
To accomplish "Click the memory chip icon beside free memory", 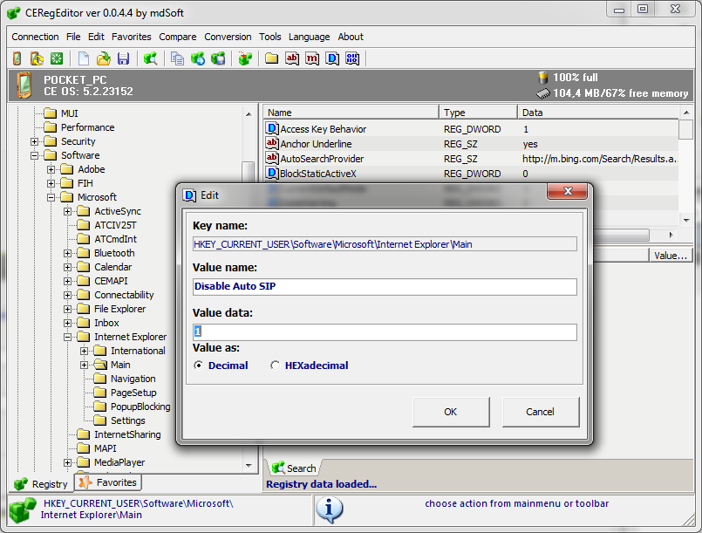I will point(542,93).
